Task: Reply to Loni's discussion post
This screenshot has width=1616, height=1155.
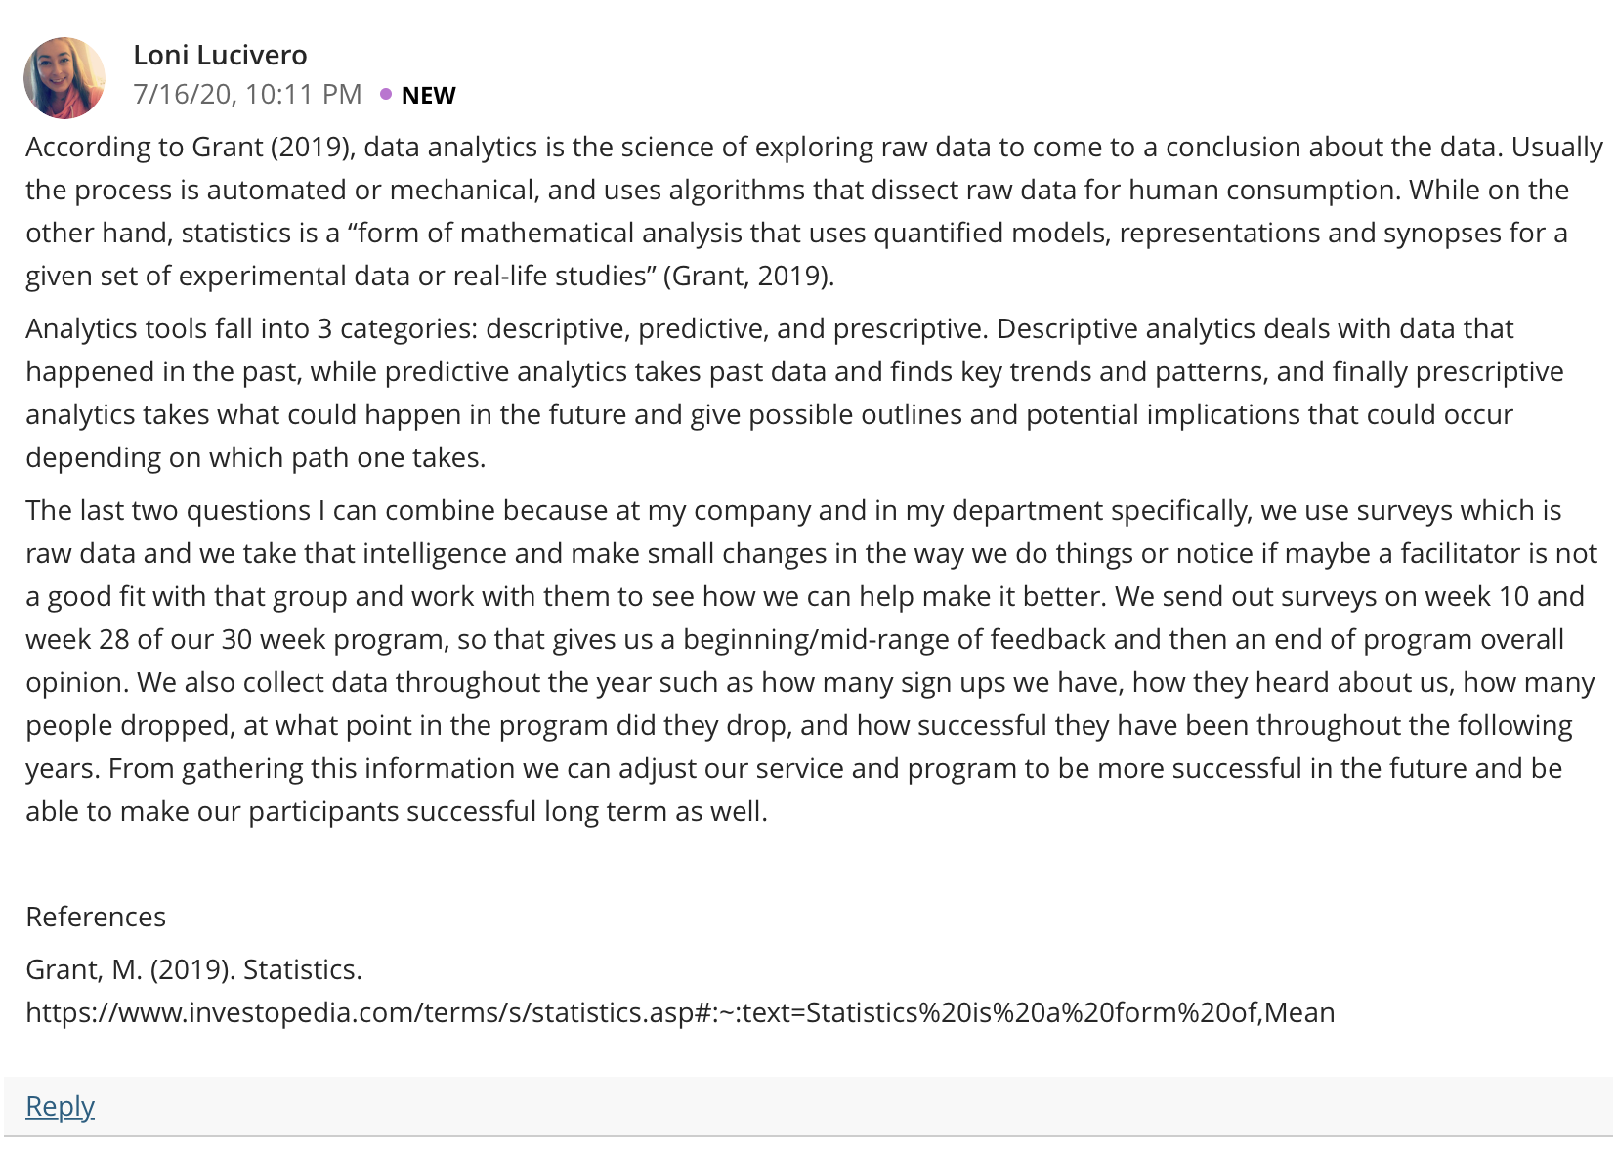Action: click(60, 1106)
